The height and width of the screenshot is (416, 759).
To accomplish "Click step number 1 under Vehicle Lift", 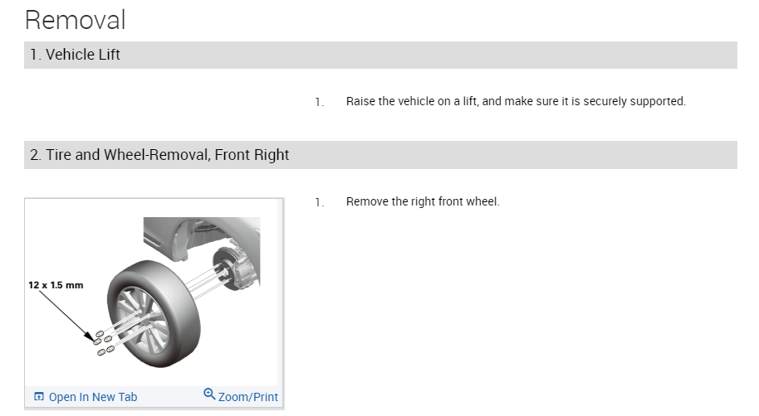I will tap(318, 103).
